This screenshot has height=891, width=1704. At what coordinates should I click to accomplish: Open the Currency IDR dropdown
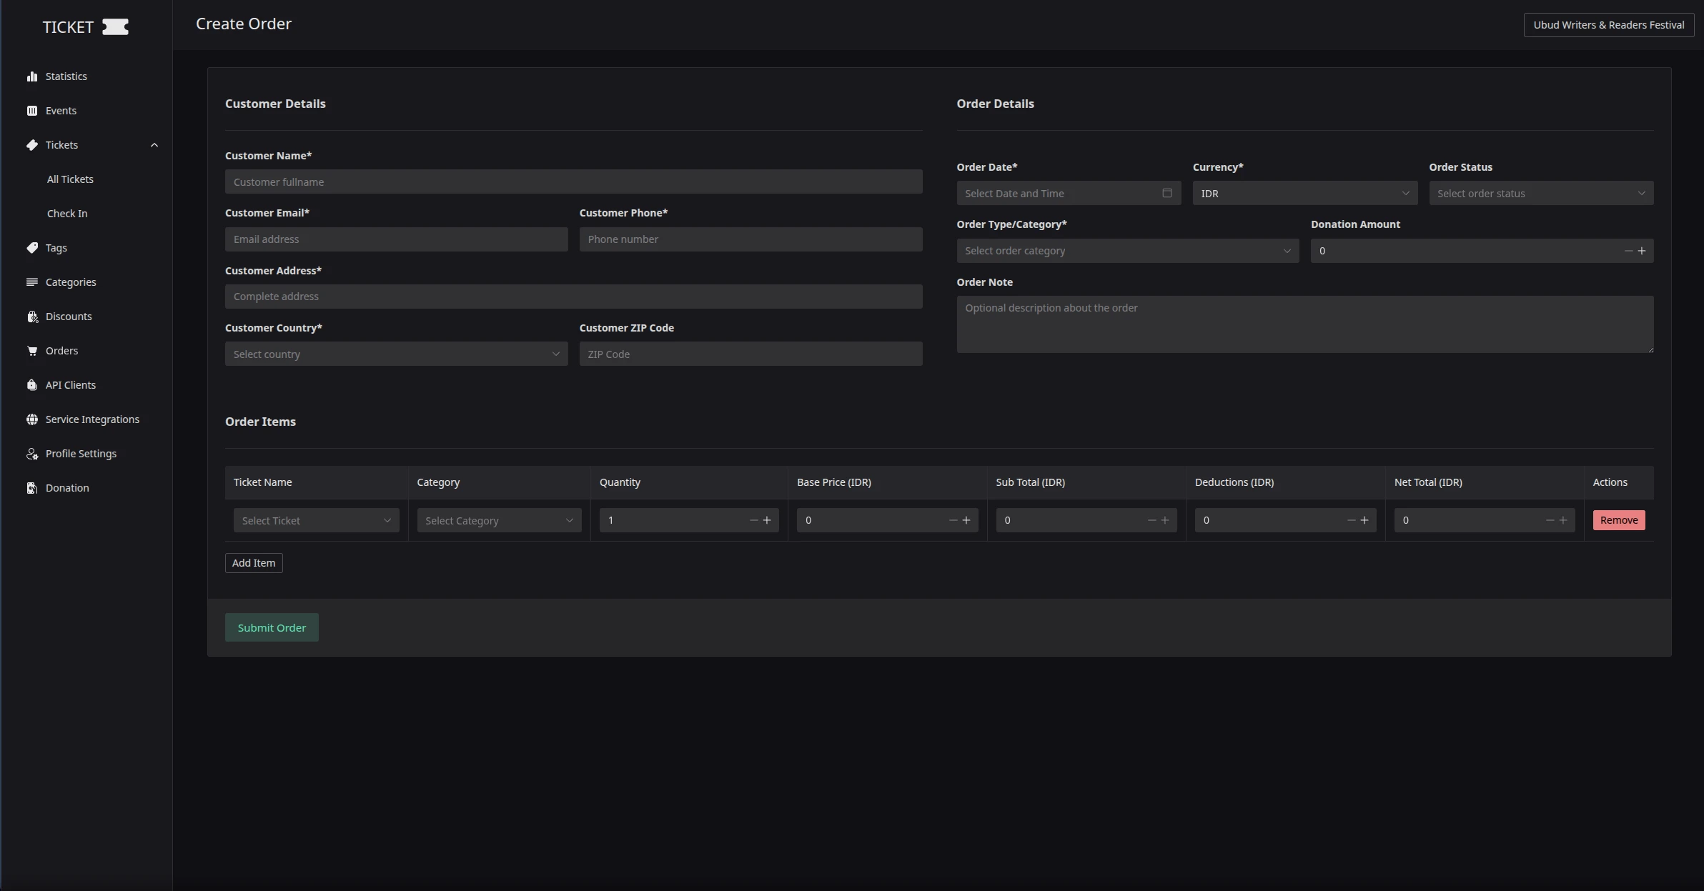tap(1304, 194)
